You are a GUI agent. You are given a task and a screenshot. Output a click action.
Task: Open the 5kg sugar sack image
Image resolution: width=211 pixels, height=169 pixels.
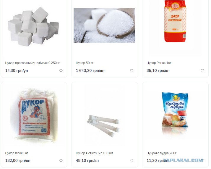[x=34, y=116]
